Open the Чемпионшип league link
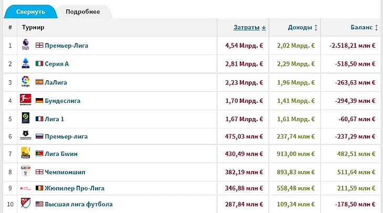The image size is (383, 213). [66, 172]
